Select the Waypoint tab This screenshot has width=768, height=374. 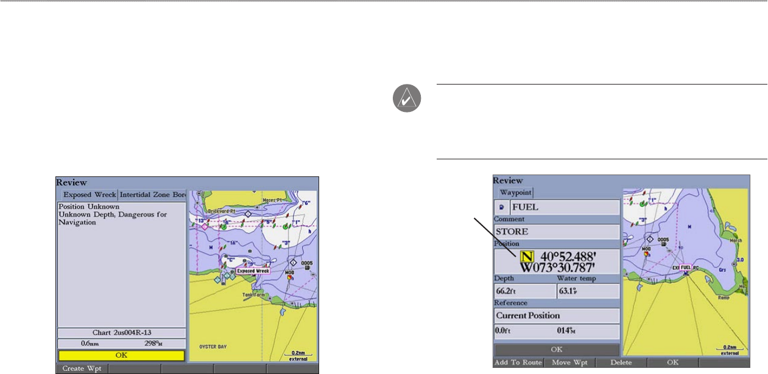pyautogui.click(x=516, y=192)
